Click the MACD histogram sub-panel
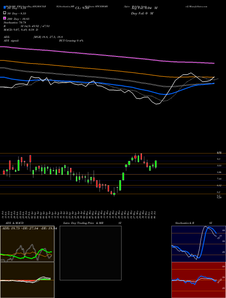This screenshot has height=298, width=226. coord(27,280)
